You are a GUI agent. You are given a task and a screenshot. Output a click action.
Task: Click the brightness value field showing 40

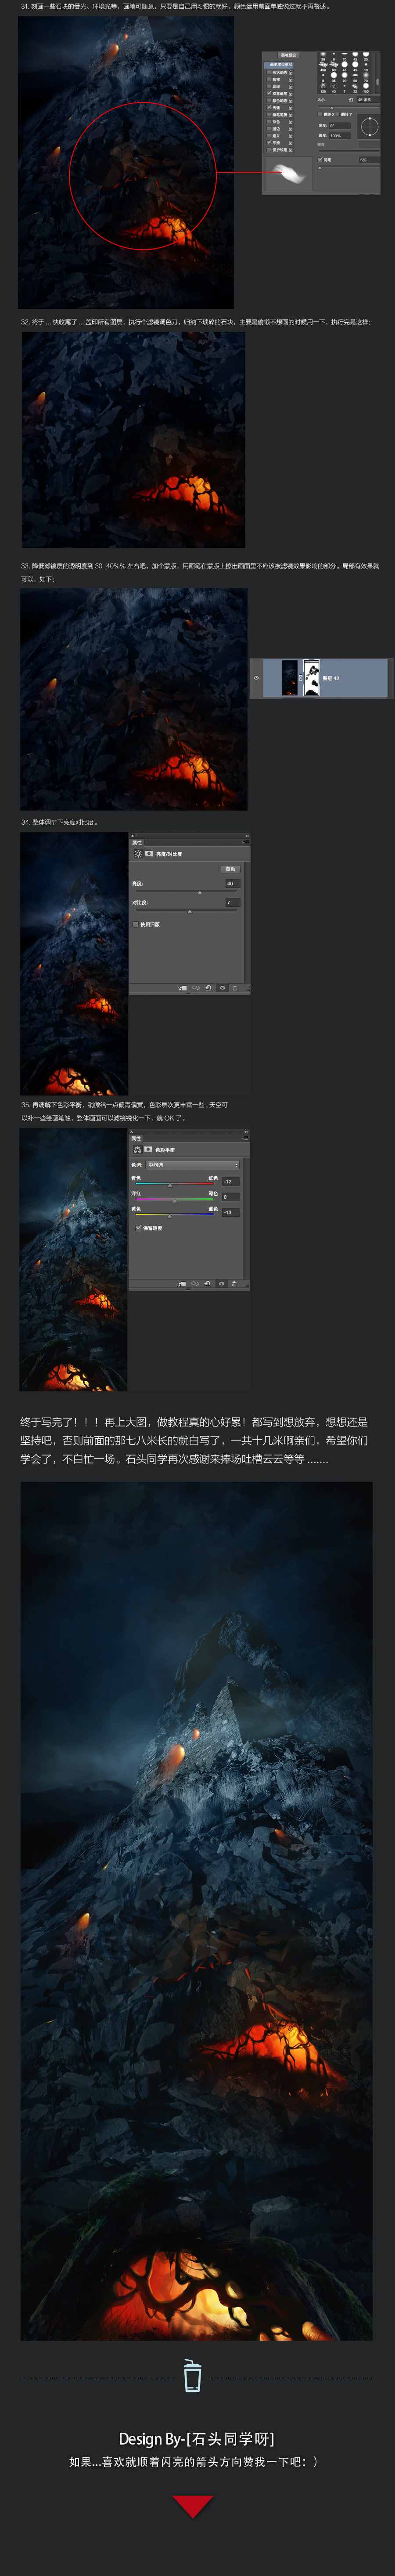(x=233, y=883)
